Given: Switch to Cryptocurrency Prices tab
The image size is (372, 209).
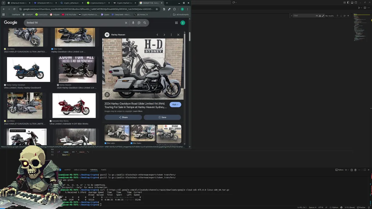Looking at the screenshot, I should (98, 3).
